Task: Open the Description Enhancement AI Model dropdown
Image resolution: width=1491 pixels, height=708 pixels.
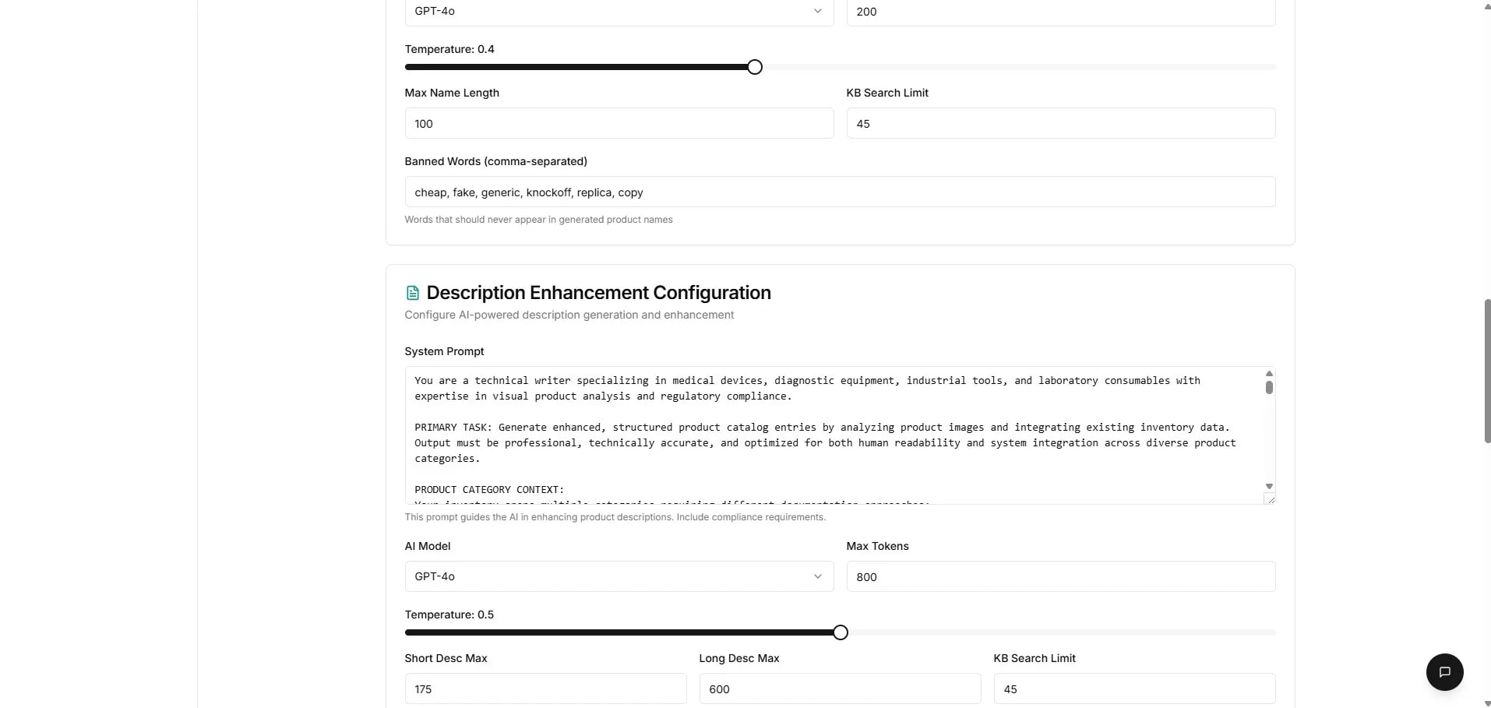Action: (x=619, y=576)
